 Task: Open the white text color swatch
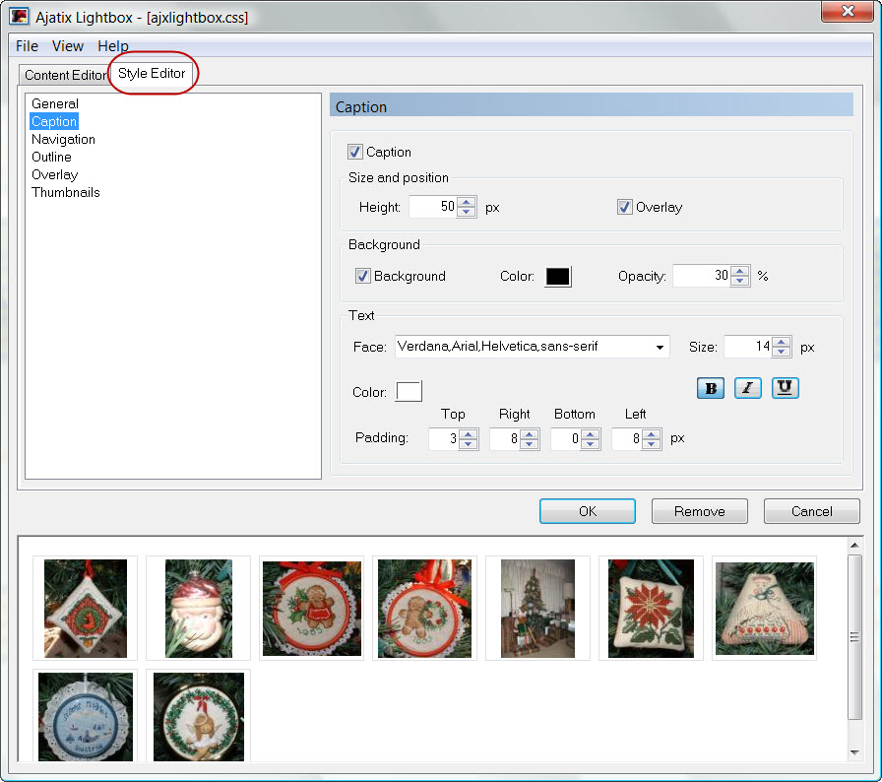point(409,392)
